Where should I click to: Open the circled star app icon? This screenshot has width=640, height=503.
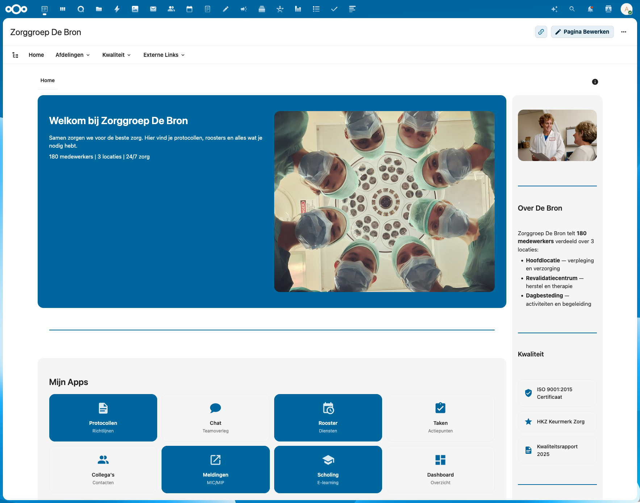tap(280, 9)
